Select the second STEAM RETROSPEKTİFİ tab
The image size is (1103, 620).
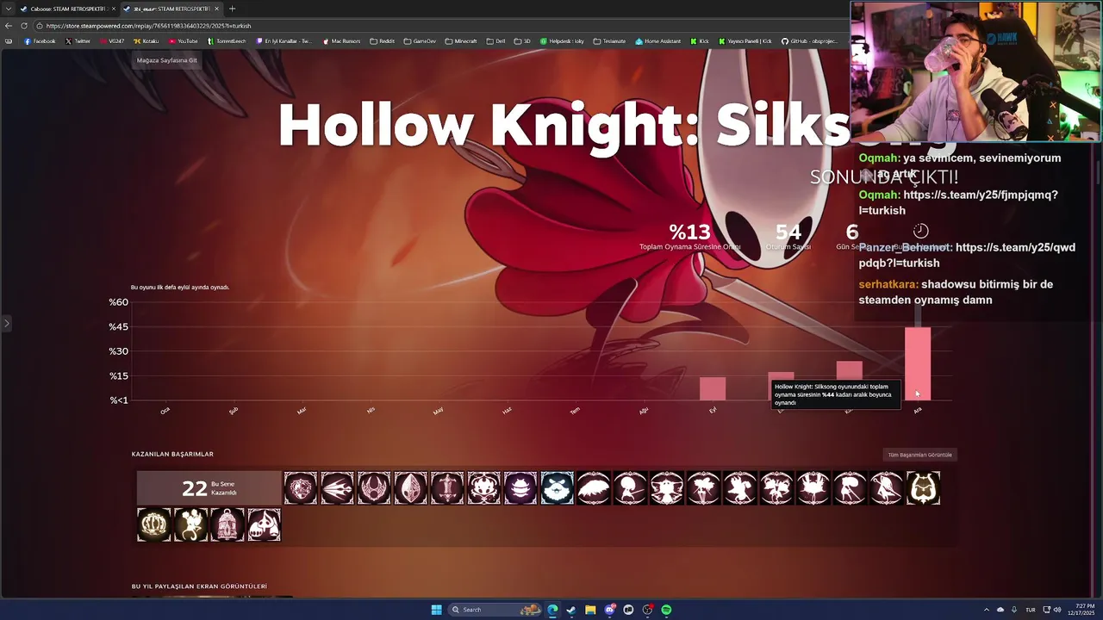pyautogui.click(x=171, y=9)
